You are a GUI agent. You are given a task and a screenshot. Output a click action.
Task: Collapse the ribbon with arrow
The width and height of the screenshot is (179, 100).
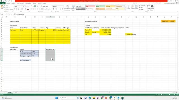(178, 12)
